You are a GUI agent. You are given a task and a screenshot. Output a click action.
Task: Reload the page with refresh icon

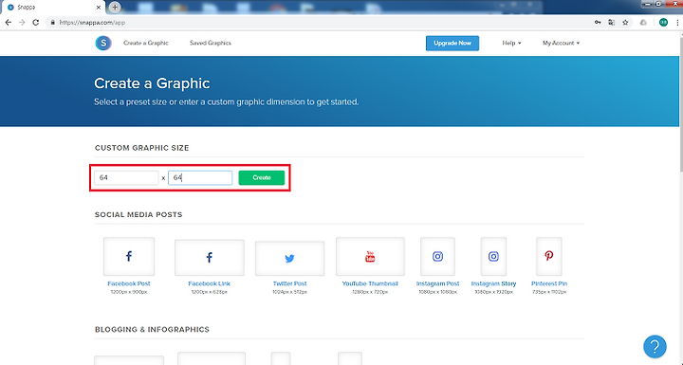click(36, 22)
